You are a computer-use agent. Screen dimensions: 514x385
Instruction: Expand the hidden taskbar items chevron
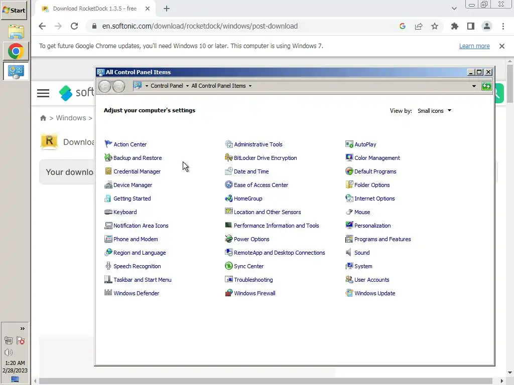pos(22,328)
